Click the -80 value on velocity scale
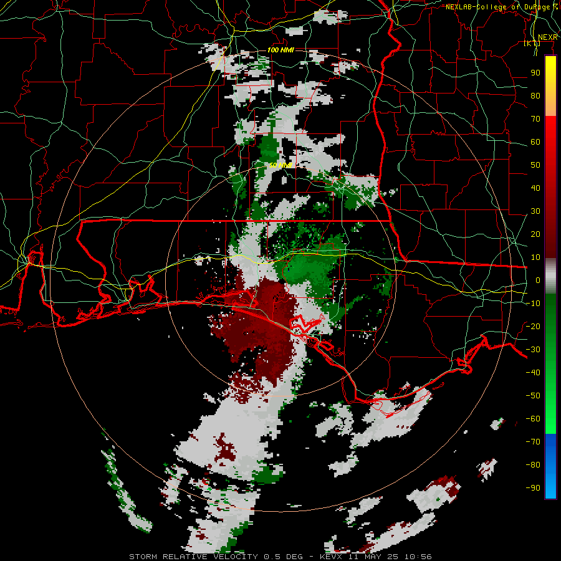 pos(533,465)
